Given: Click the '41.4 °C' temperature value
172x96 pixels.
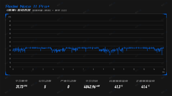Looking at the screenshot, I should click(x=145, y=87).
